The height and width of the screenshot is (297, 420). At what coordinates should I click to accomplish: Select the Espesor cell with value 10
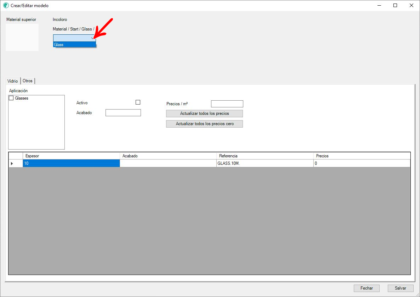(71, 163)
